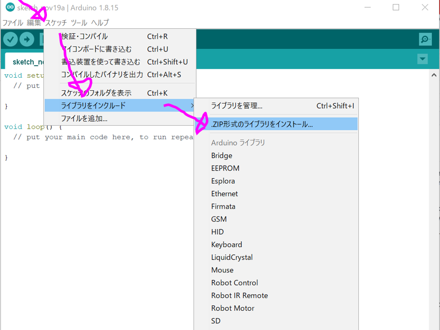440x330 pixels.
Task: Include the LiquidCrystal library
Action: (232, 257)
